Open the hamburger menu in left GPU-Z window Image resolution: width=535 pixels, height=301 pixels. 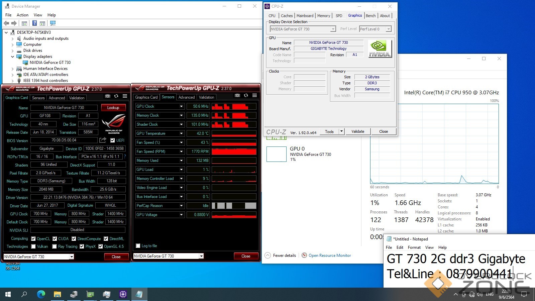coord(125,96)
